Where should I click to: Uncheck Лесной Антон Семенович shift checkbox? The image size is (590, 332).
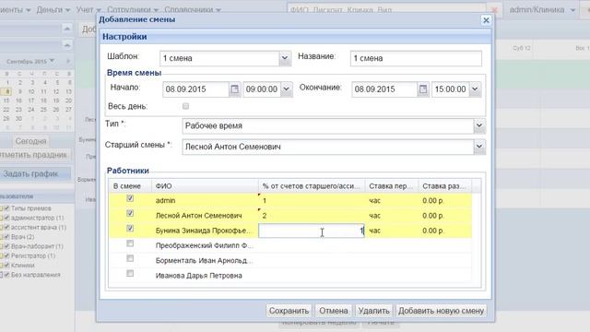[130, 213]
